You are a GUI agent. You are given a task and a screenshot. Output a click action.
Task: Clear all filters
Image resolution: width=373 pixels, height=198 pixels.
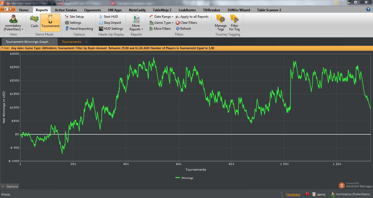coord(186,23)
